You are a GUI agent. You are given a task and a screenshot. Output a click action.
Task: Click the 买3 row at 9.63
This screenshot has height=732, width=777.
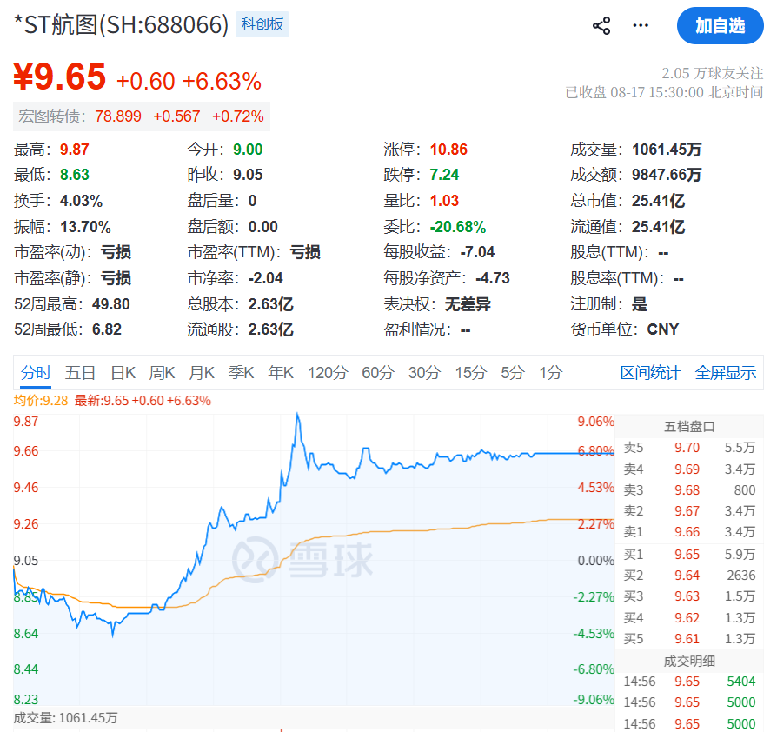pyautogui.click(x=689, y=596)
